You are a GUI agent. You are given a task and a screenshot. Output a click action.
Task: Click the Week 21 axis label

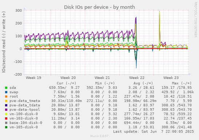102,78
